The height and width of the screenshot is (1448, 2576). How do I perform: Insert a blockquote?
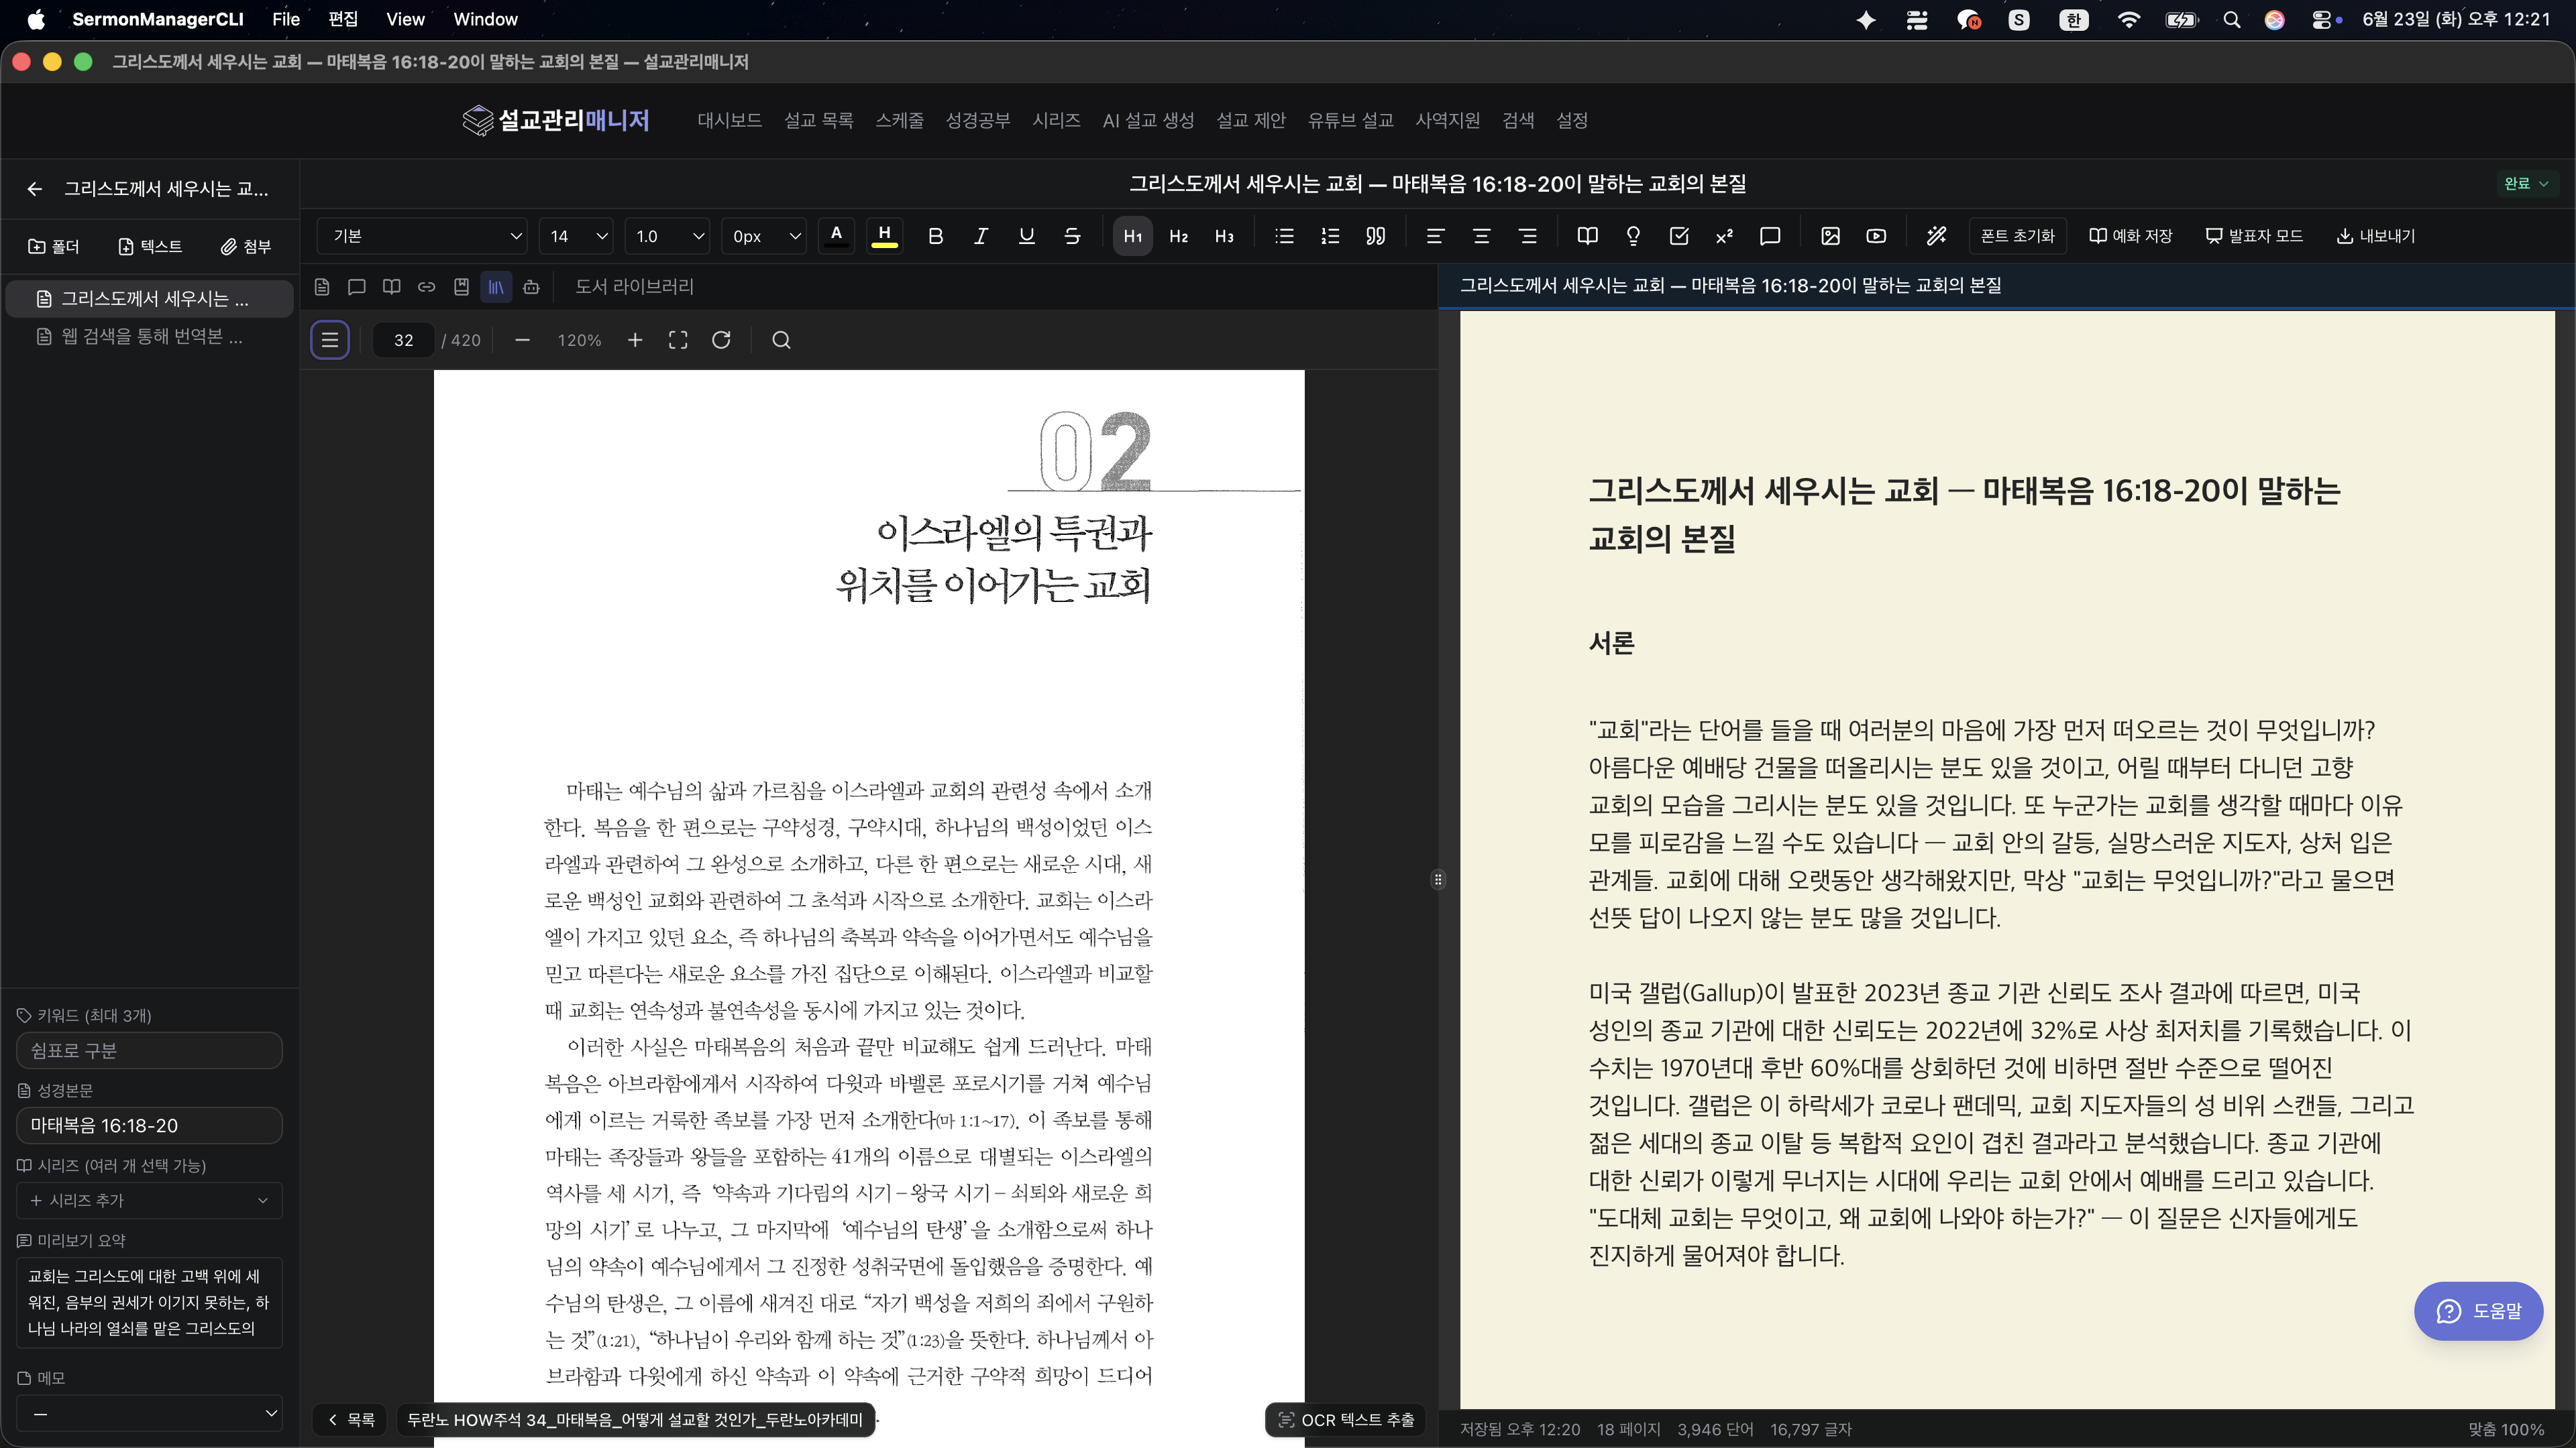1376,236
